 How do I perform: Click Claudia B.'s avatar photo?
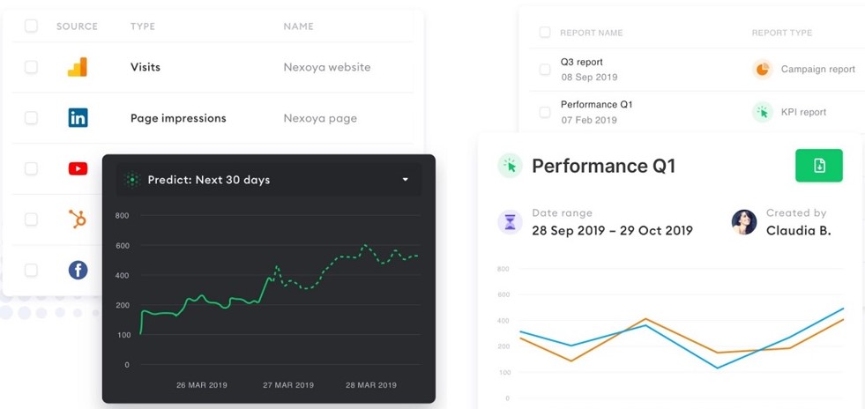(744, 222)
